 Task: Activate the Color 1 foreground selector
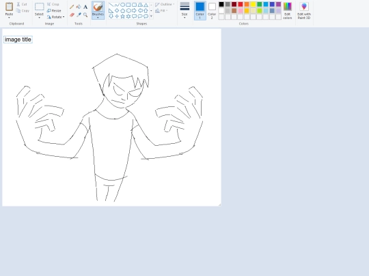coord(200,10)
